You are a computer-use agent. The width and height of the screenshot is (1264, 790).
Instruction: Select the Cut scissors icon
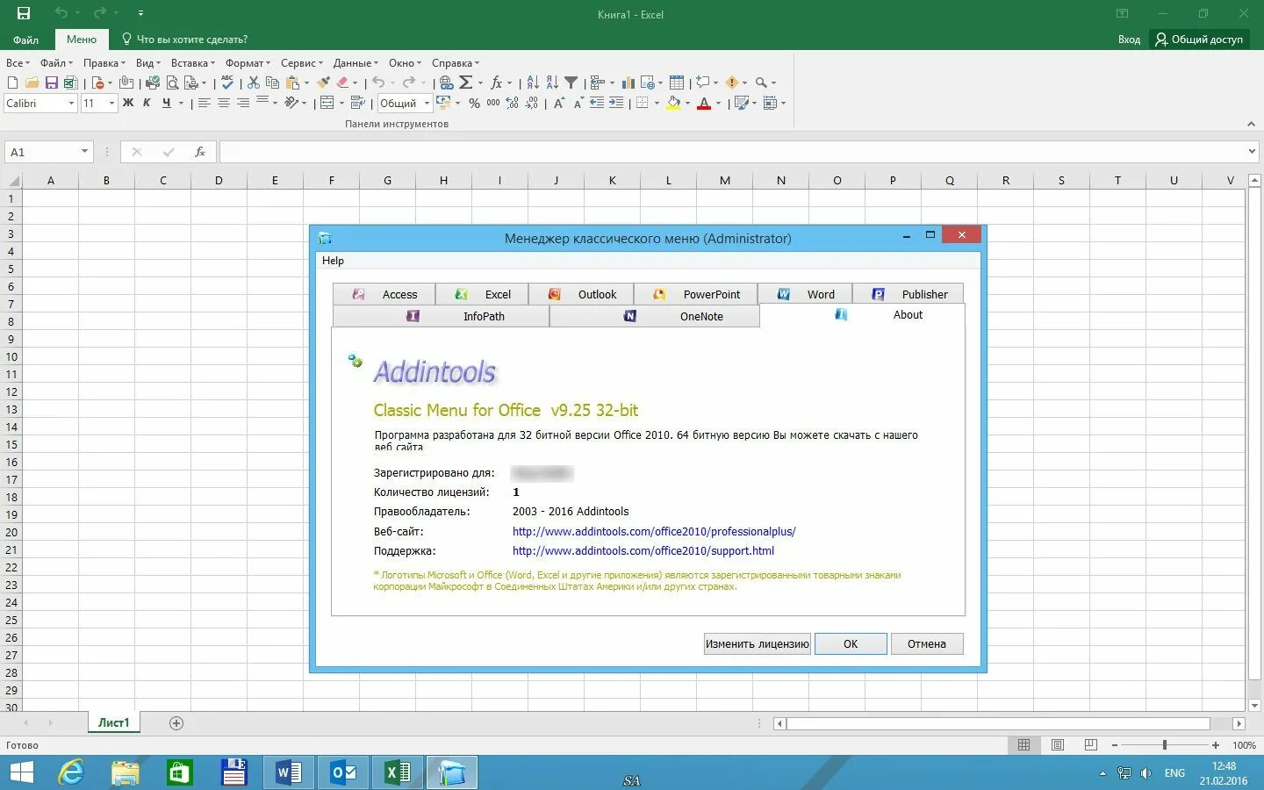coord(253,83)
